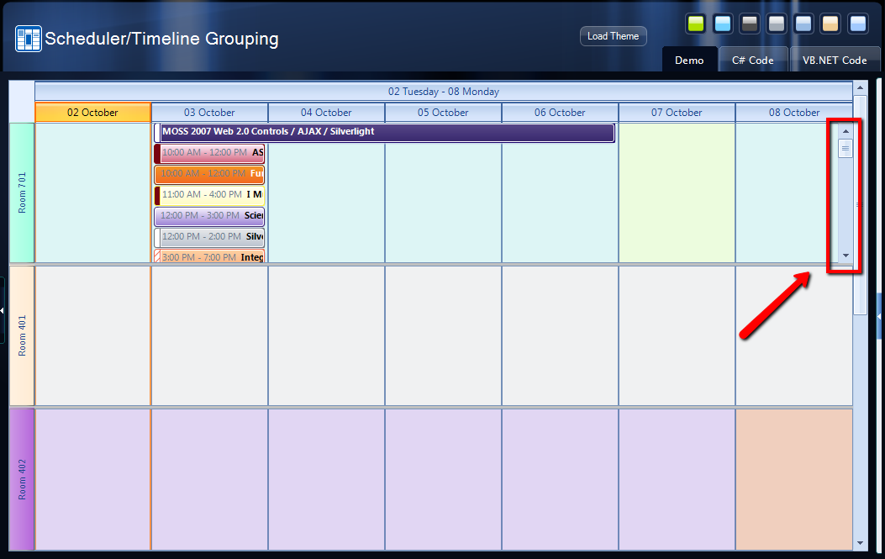Select the 12:00 PM - 3:00 PM Scien appointment
Screen dimensions: 885x559
208,216
